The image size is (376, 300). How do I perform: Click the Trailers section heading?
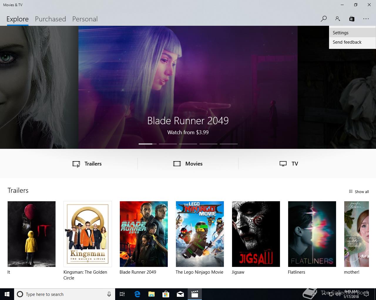tap(18, 190)
